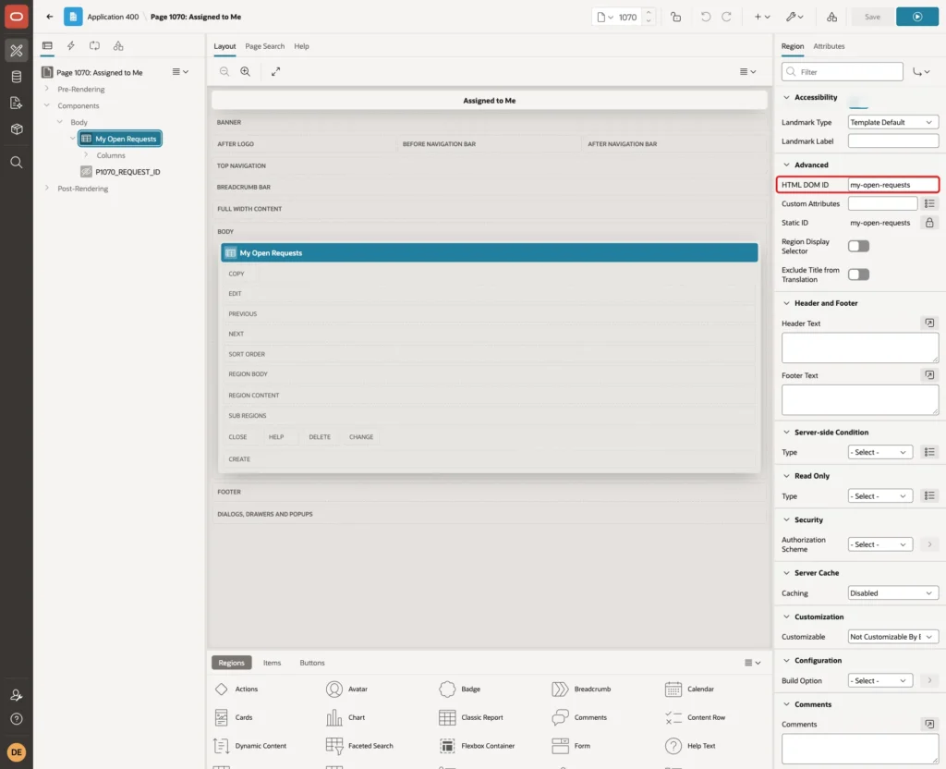This screenshot has width=946, height=769.
Task: Open the administration user icon in sidebar
Action: tap(17, 695)
